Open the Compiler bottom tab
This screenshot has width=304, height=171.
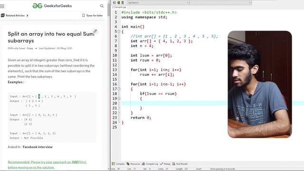[118, 164]
